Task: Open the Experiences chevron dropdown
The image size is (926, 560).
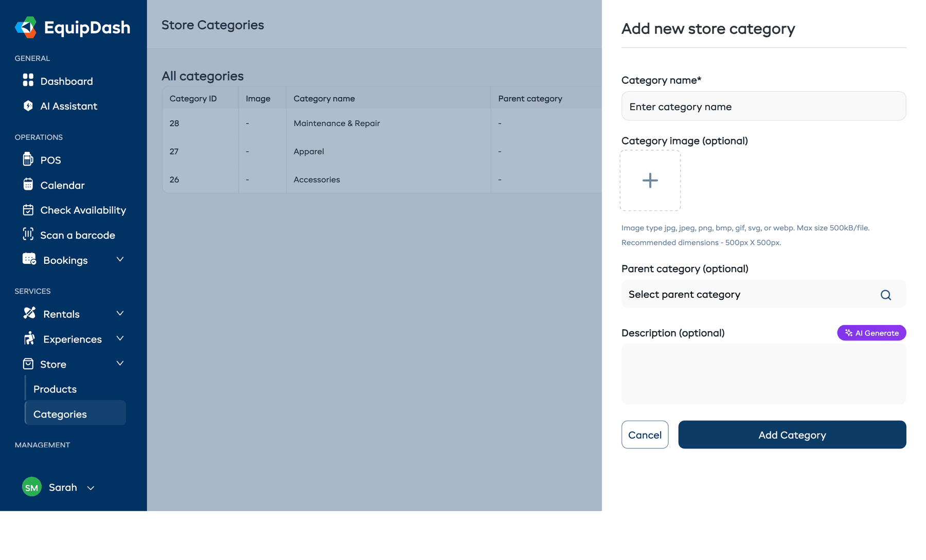Action: [120, 338]
